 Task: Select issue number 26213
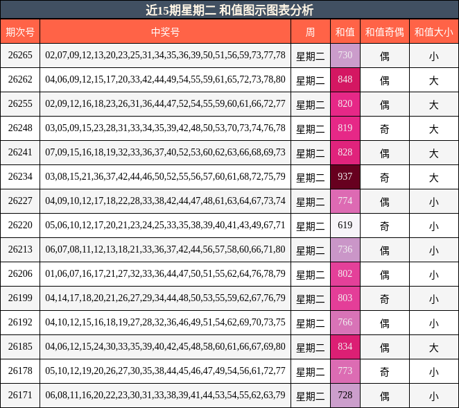(x=20, y=250)
